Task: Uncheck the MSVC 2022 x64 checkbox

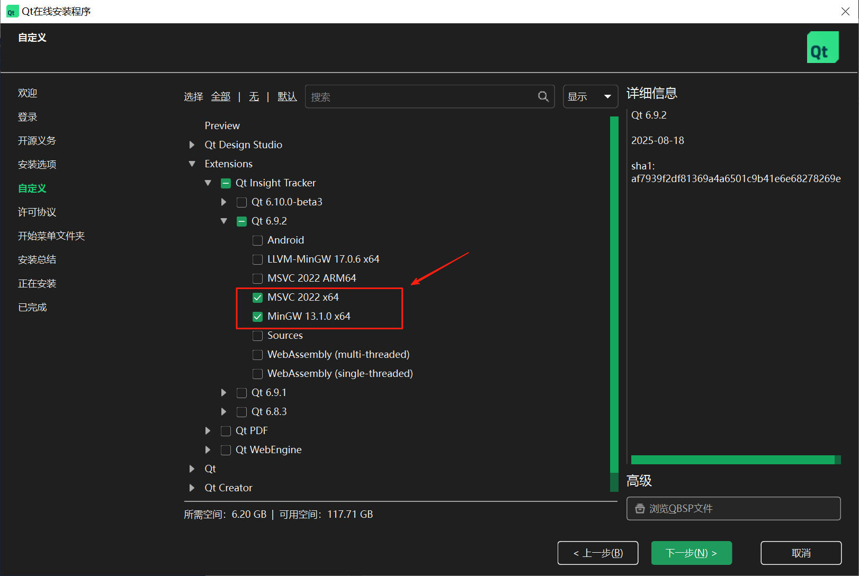Action: coord(257,298)
